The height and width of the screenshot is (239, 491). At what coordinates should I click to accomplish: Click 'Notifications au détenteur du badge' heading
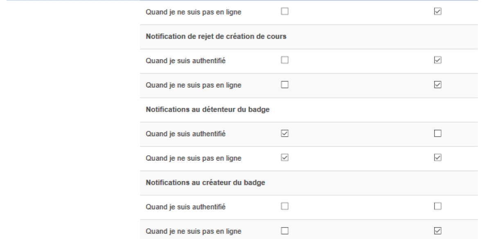(207, 110)
